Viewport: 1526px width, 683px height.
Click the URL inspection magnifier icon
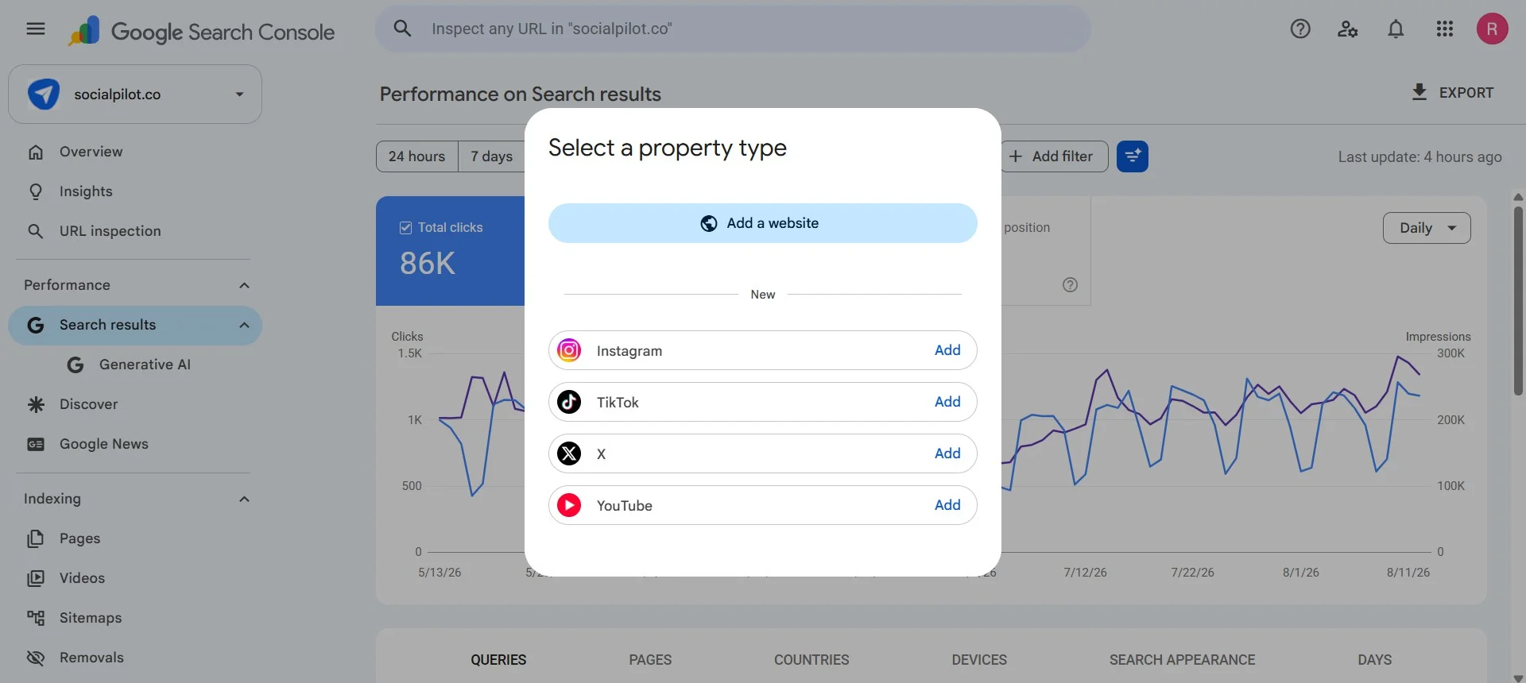click(36, 231)
